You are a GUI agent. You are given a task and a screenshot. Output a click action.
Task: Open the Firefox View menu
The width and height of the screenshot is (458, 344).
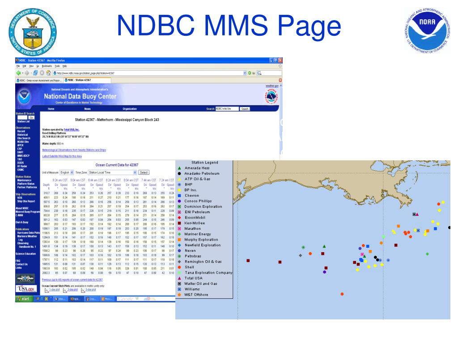click(x=31, y=66)
